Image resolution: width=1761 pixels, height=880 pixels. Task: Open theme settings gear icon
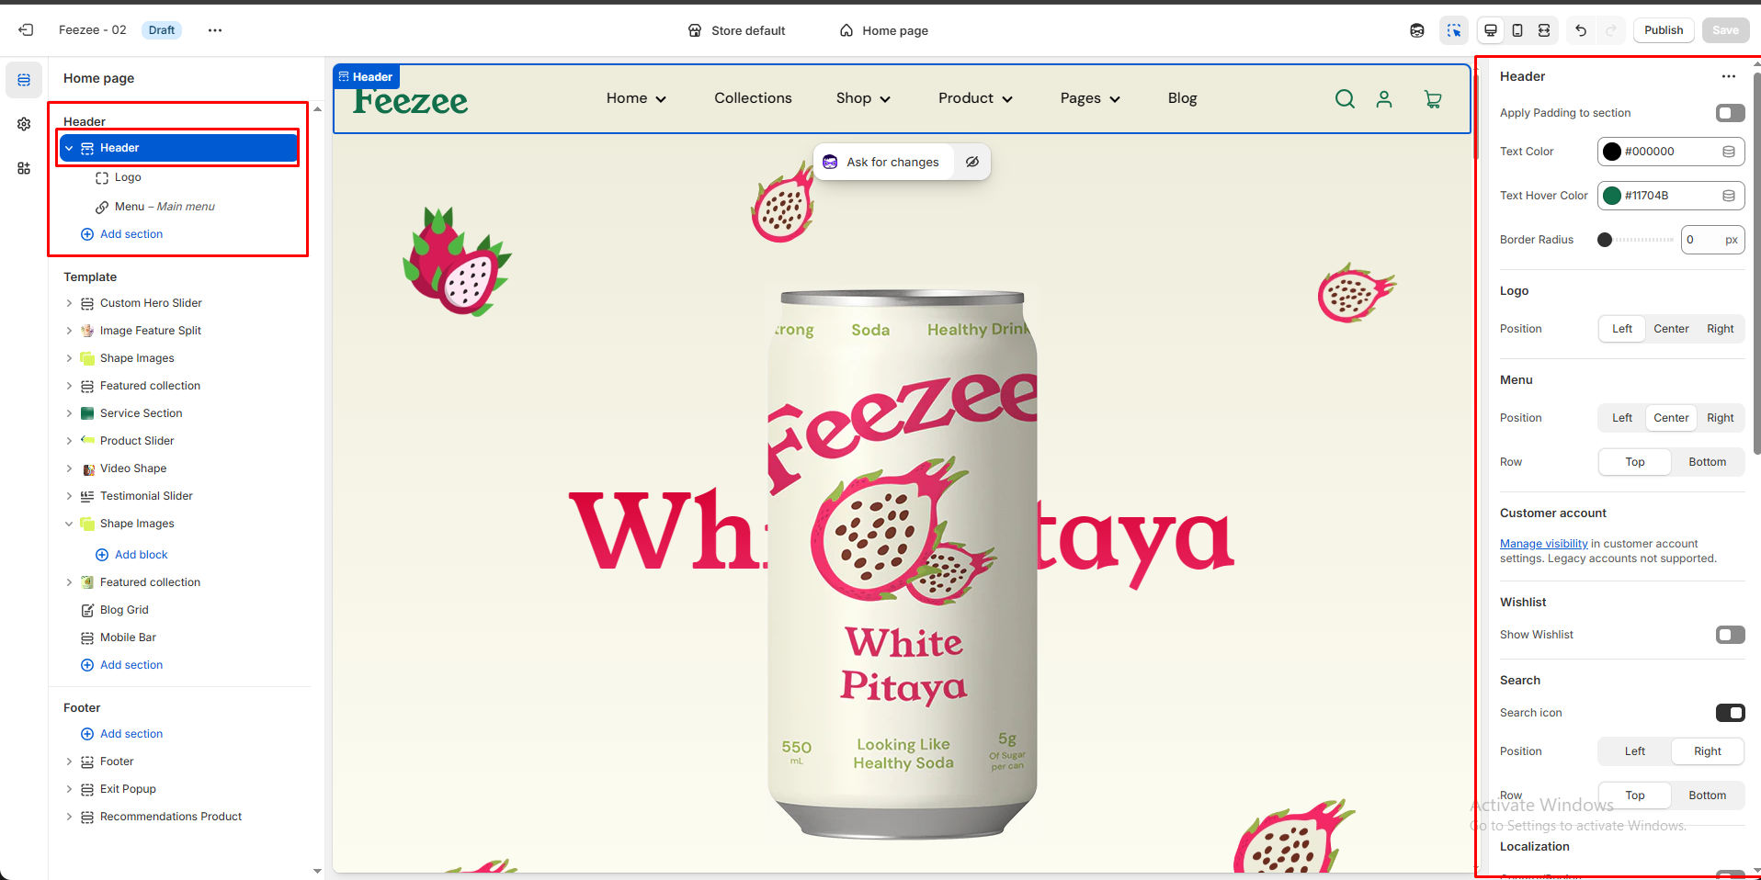(24, 124)
